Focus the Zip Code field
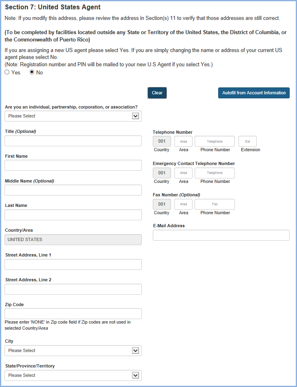The image size is (297, 387). [73, 314]
